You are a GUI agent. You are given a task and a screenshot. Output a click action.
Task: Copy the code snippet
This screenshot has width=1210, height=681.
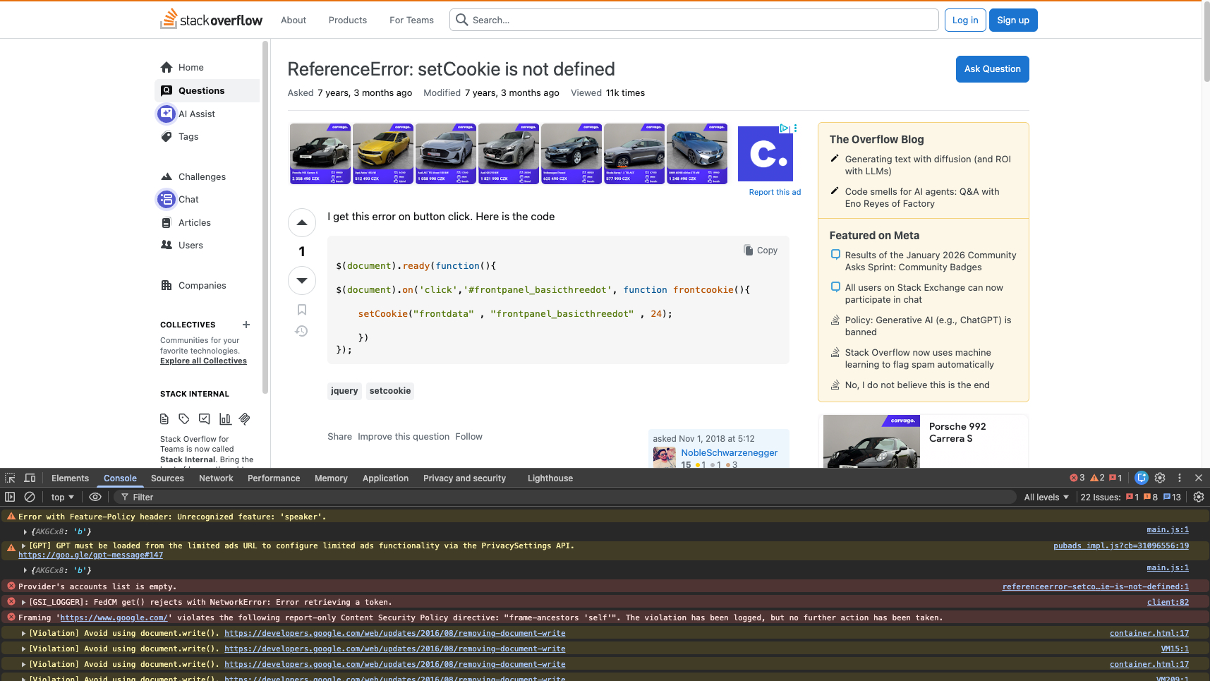[x=761, y=251]
